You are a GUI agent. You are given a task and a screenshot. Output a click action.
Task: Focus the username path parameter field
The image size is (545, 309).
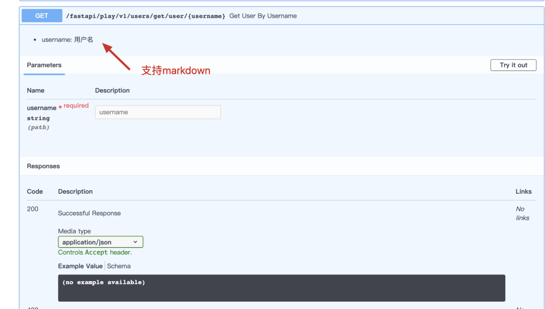click(x=158, y=112)
